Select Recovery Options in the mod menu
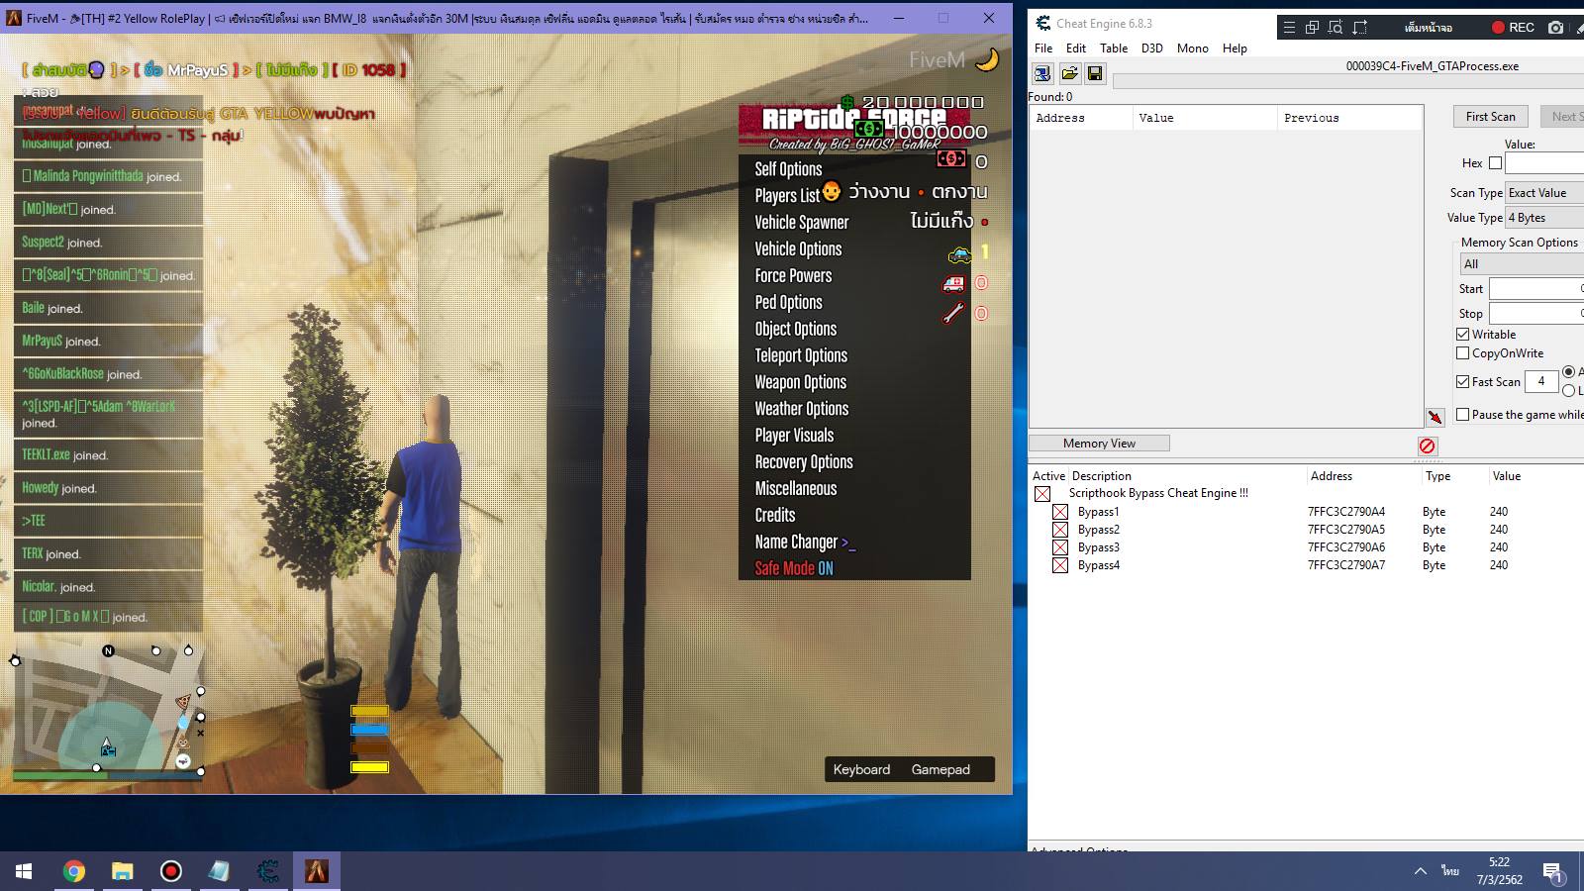This screenshot has width=1584, height=891. (804, 462)
